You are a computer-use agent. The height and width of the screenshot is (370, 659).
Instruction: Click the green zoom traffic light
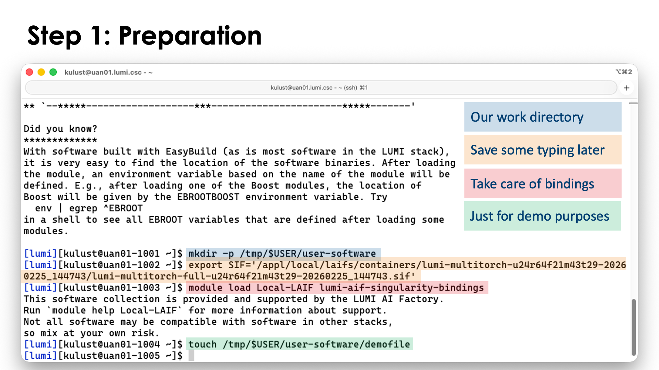pos(54,72)
